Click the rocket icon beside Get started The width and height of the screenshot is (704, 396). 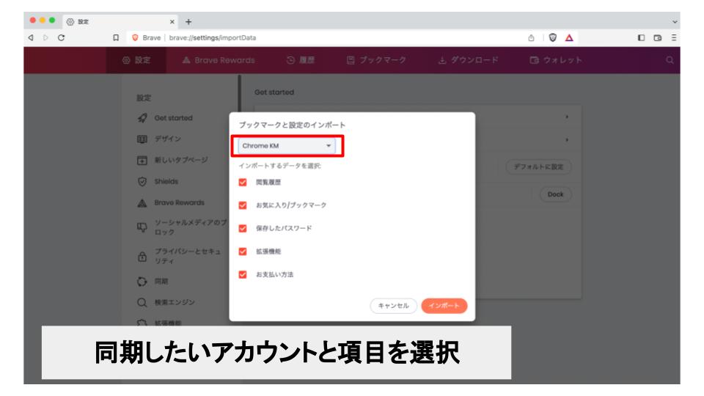[142, 118]
